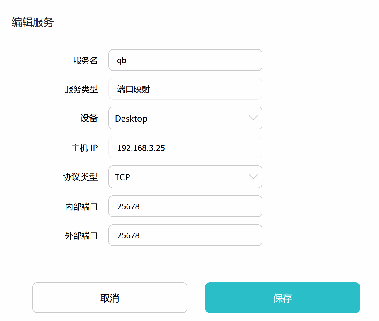This screenshot has height=321, width=379.
Task: Click the 编辑服务 dialog title
Action: click(33, 22)
